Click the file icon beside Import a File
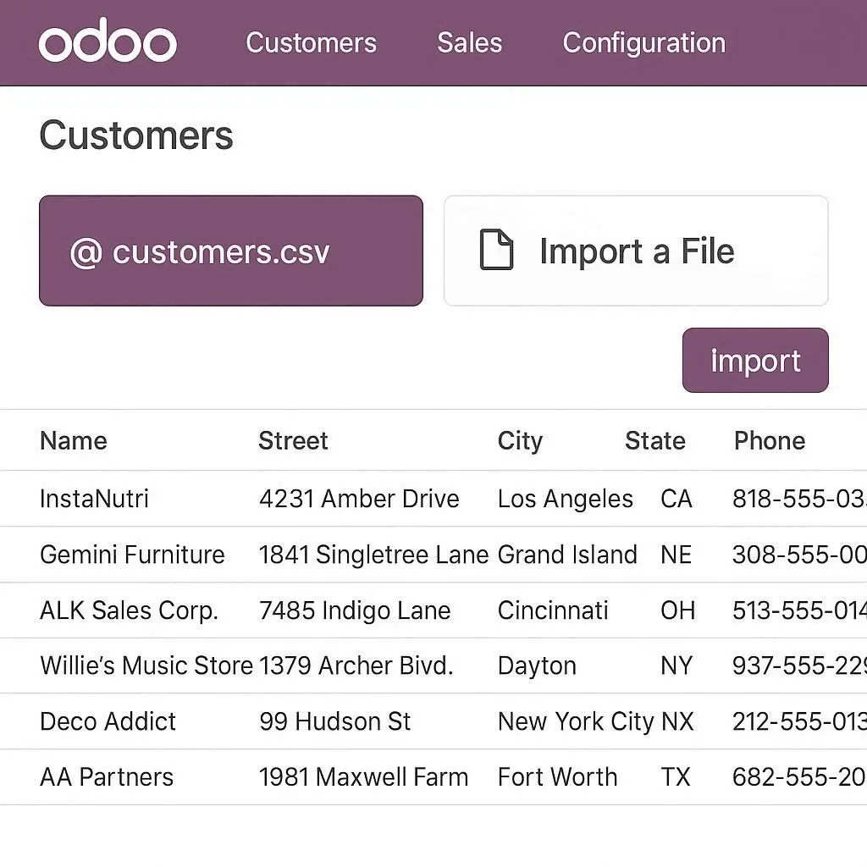This screenshot has height=867, width=867. pos(496,251)
